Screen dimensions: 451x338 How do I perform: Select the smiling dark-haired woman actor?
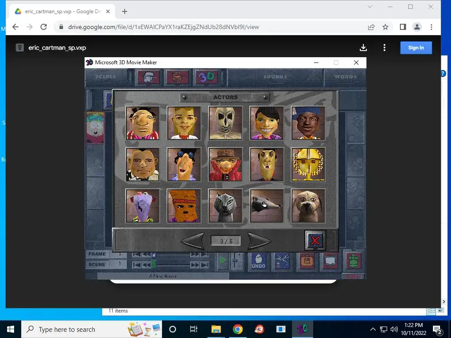[266, 123]
